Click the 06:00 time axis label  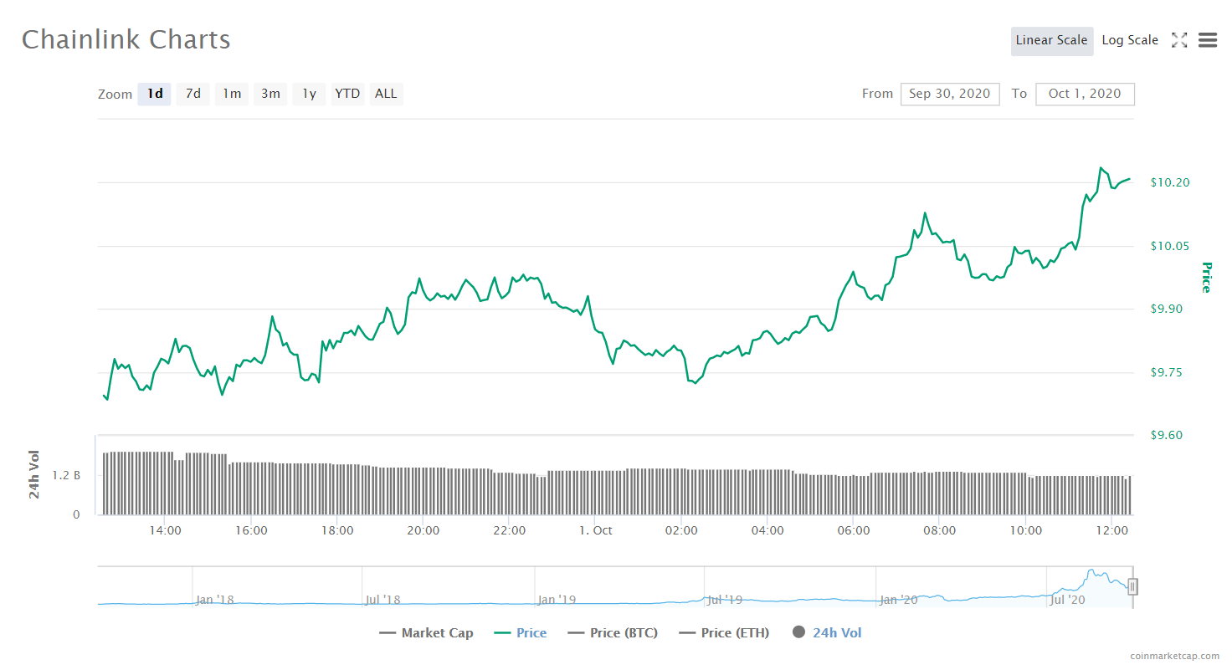coord(854,530)
